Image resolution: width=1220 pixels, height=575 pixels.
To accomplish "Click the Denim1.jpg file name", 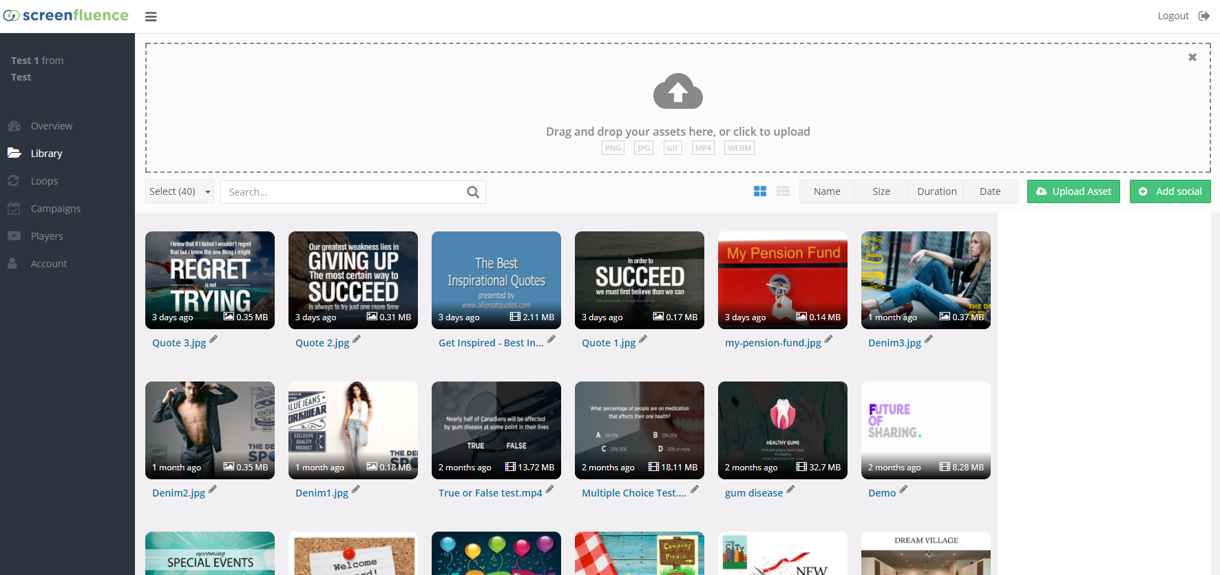I will 322,493.
